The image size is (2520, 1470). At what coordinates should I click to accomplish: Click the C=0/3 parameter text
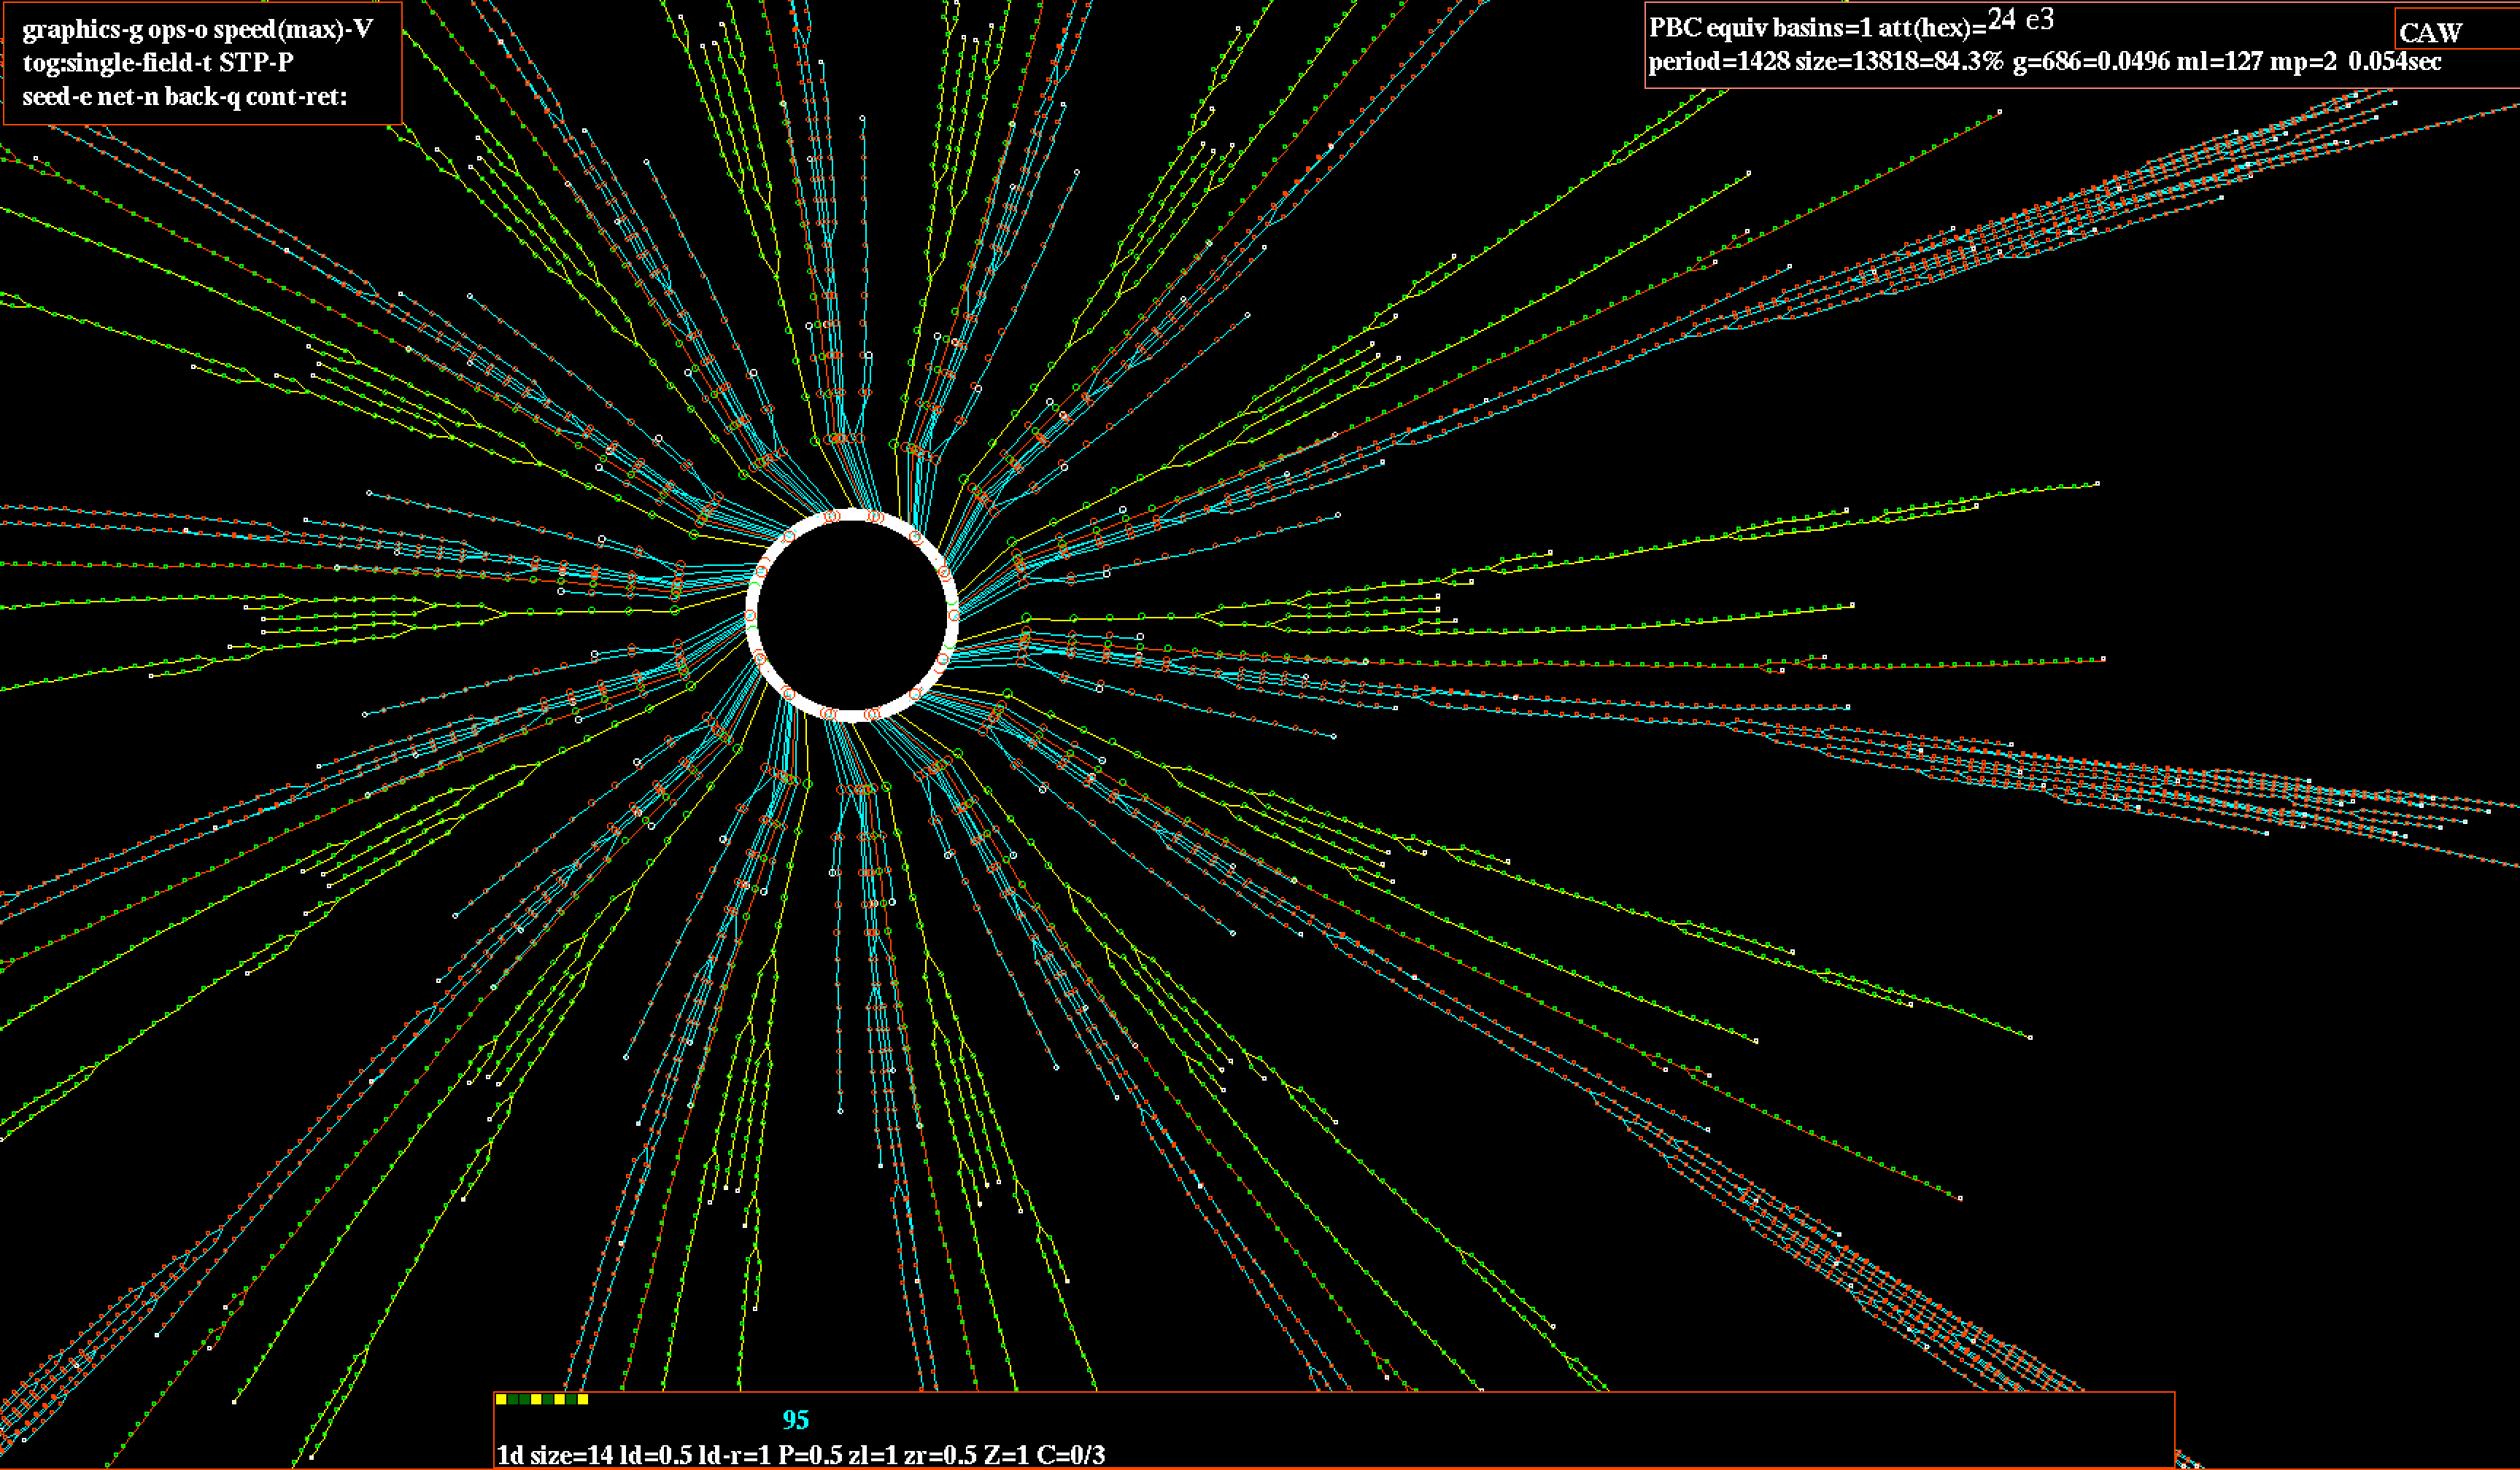pos(1070,1455)
